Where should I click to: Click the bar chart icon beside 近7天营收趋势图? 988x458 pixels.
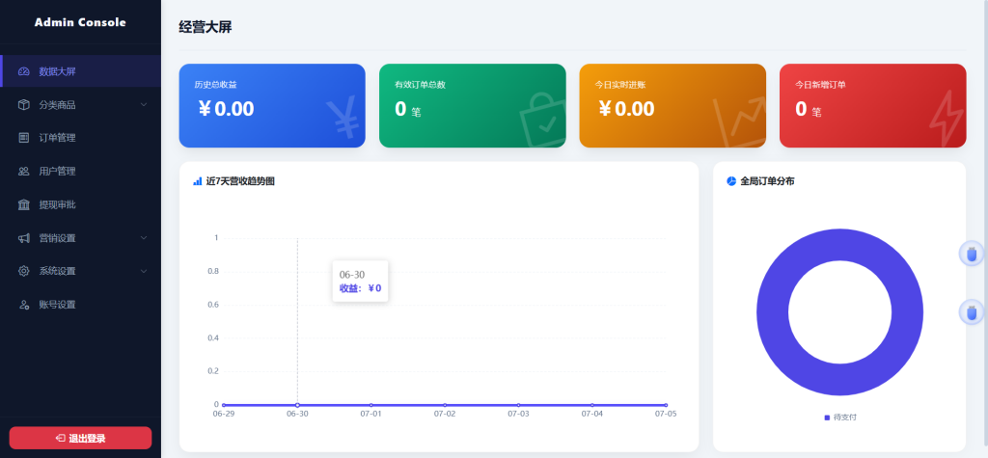point(197,181)
